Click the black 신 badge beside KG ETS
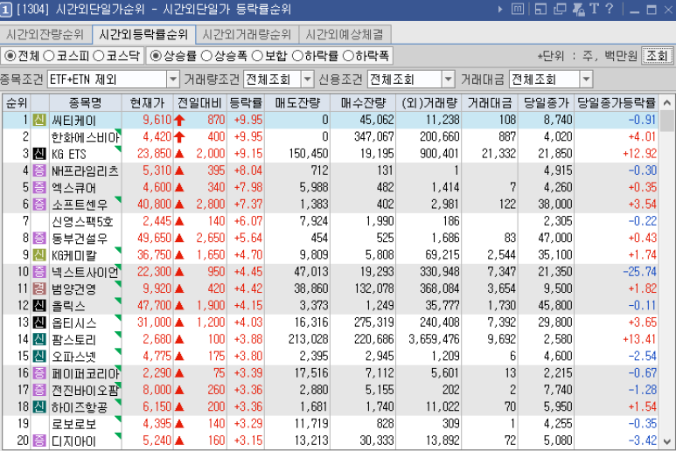676x451 pixels. click(39, 153)
